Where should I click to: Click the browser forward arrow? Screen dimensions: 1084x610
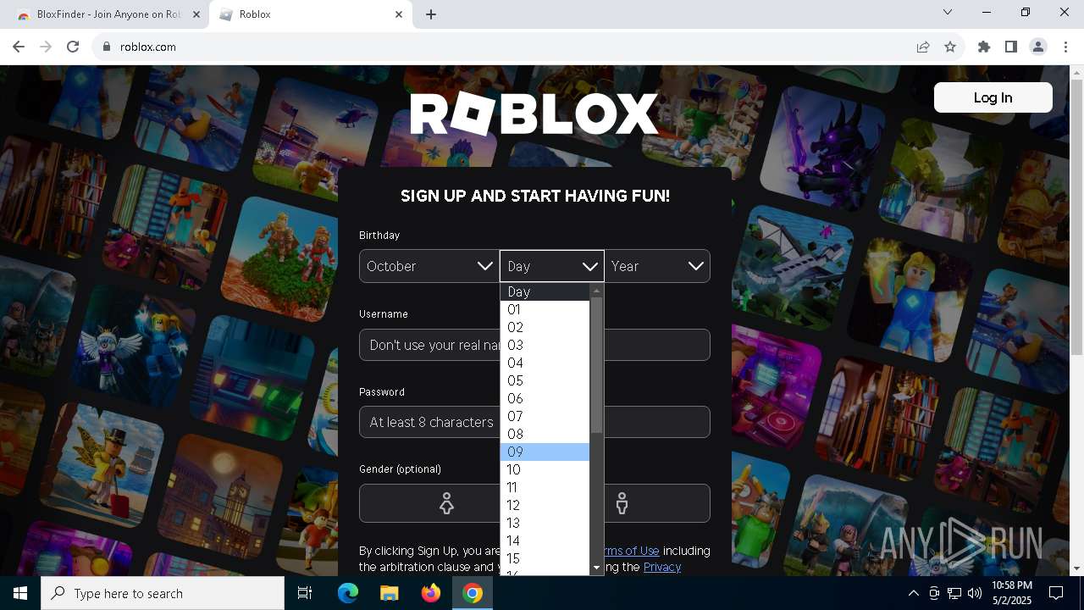46,47
